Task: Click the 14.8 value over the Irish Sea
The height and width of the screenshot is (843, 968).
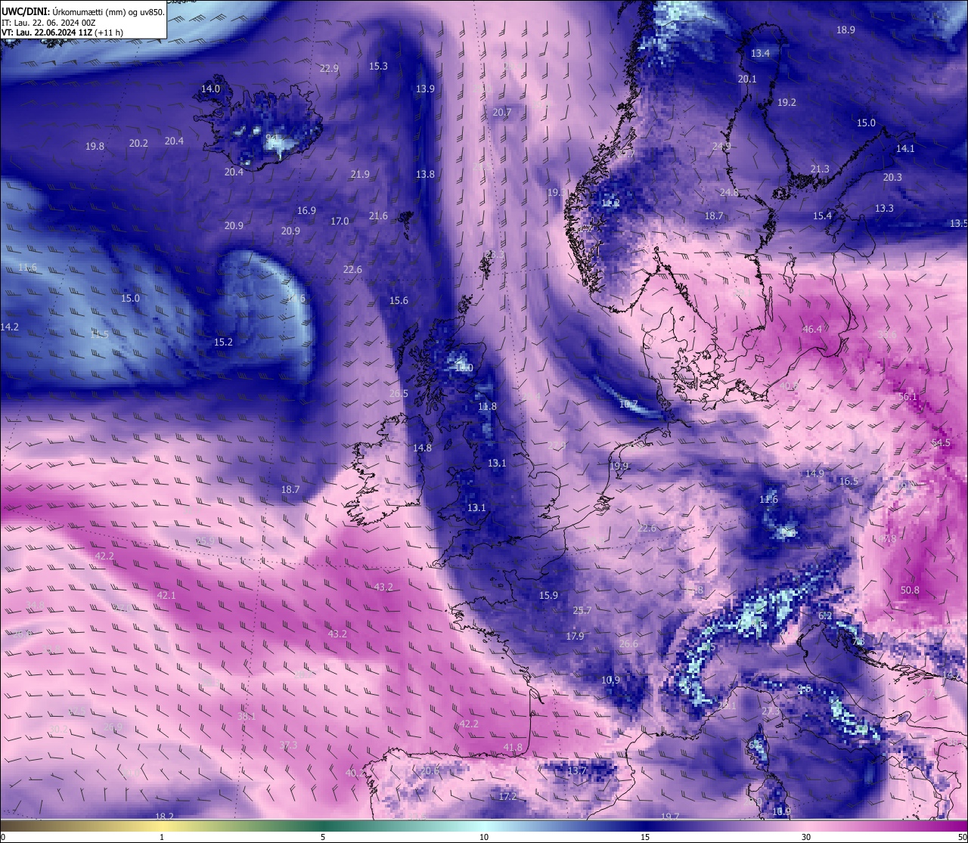Action: pos(422,448)
